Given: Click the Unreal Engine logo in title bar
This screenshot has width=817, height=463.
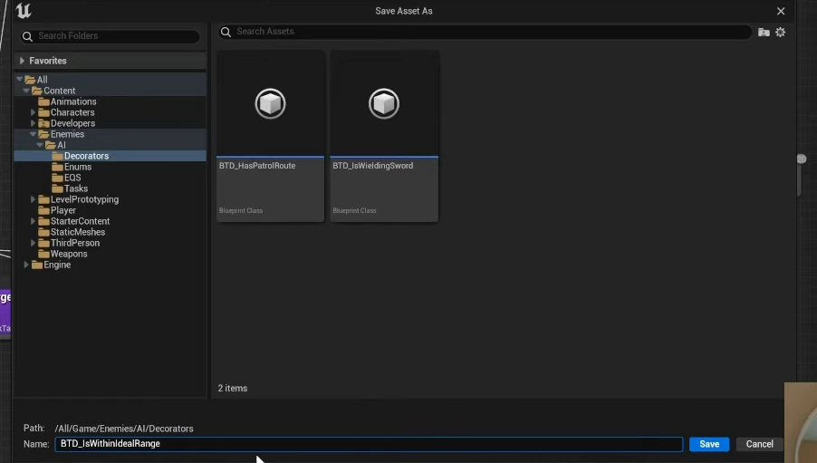Looking at the screenshot, I should 24,11.
